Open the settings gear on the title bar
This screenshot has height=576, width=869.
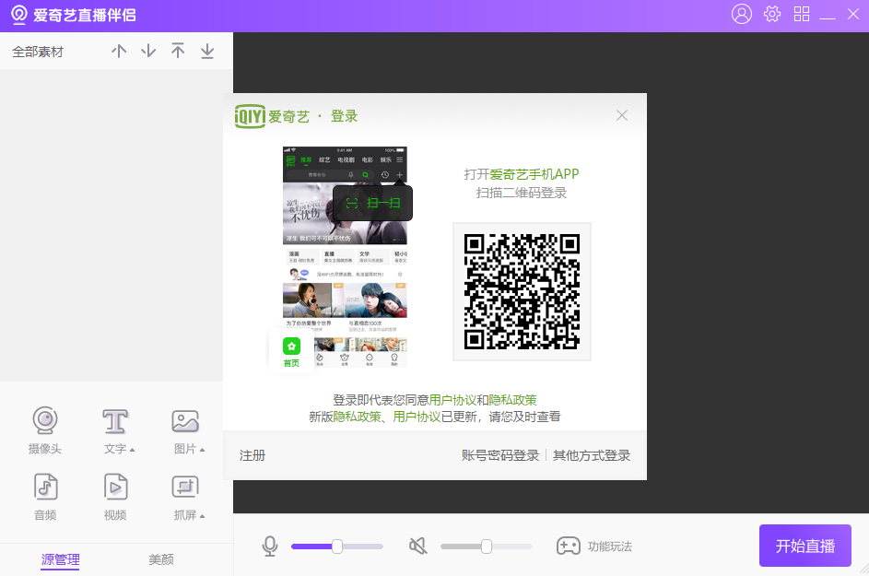771,14
